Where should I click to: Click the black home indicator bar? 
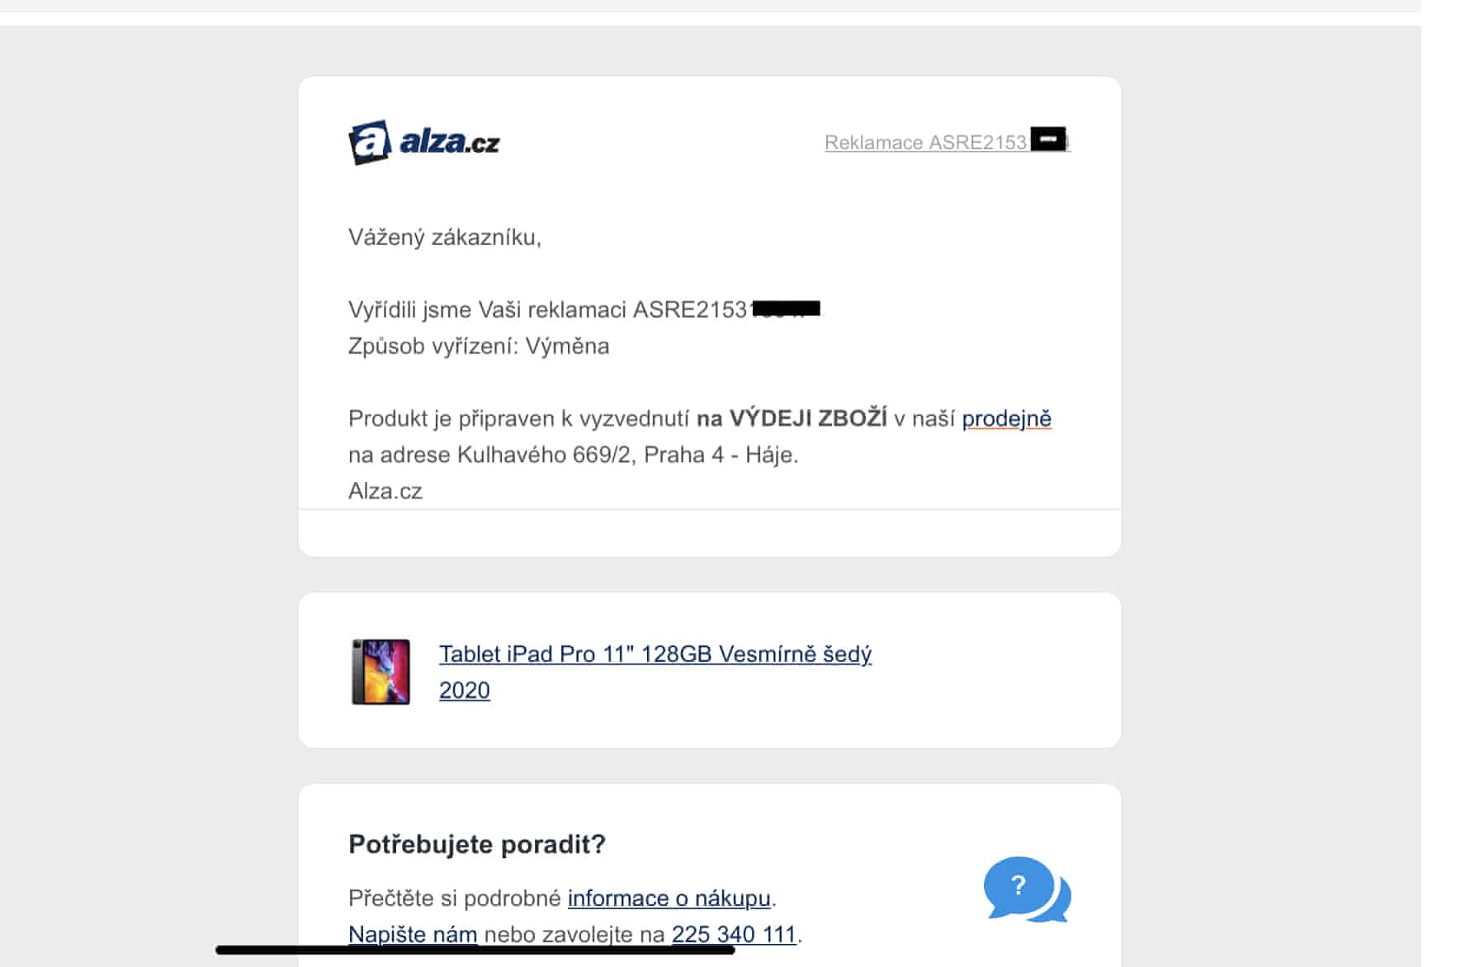pyautogui.click(x=475, y=950)
